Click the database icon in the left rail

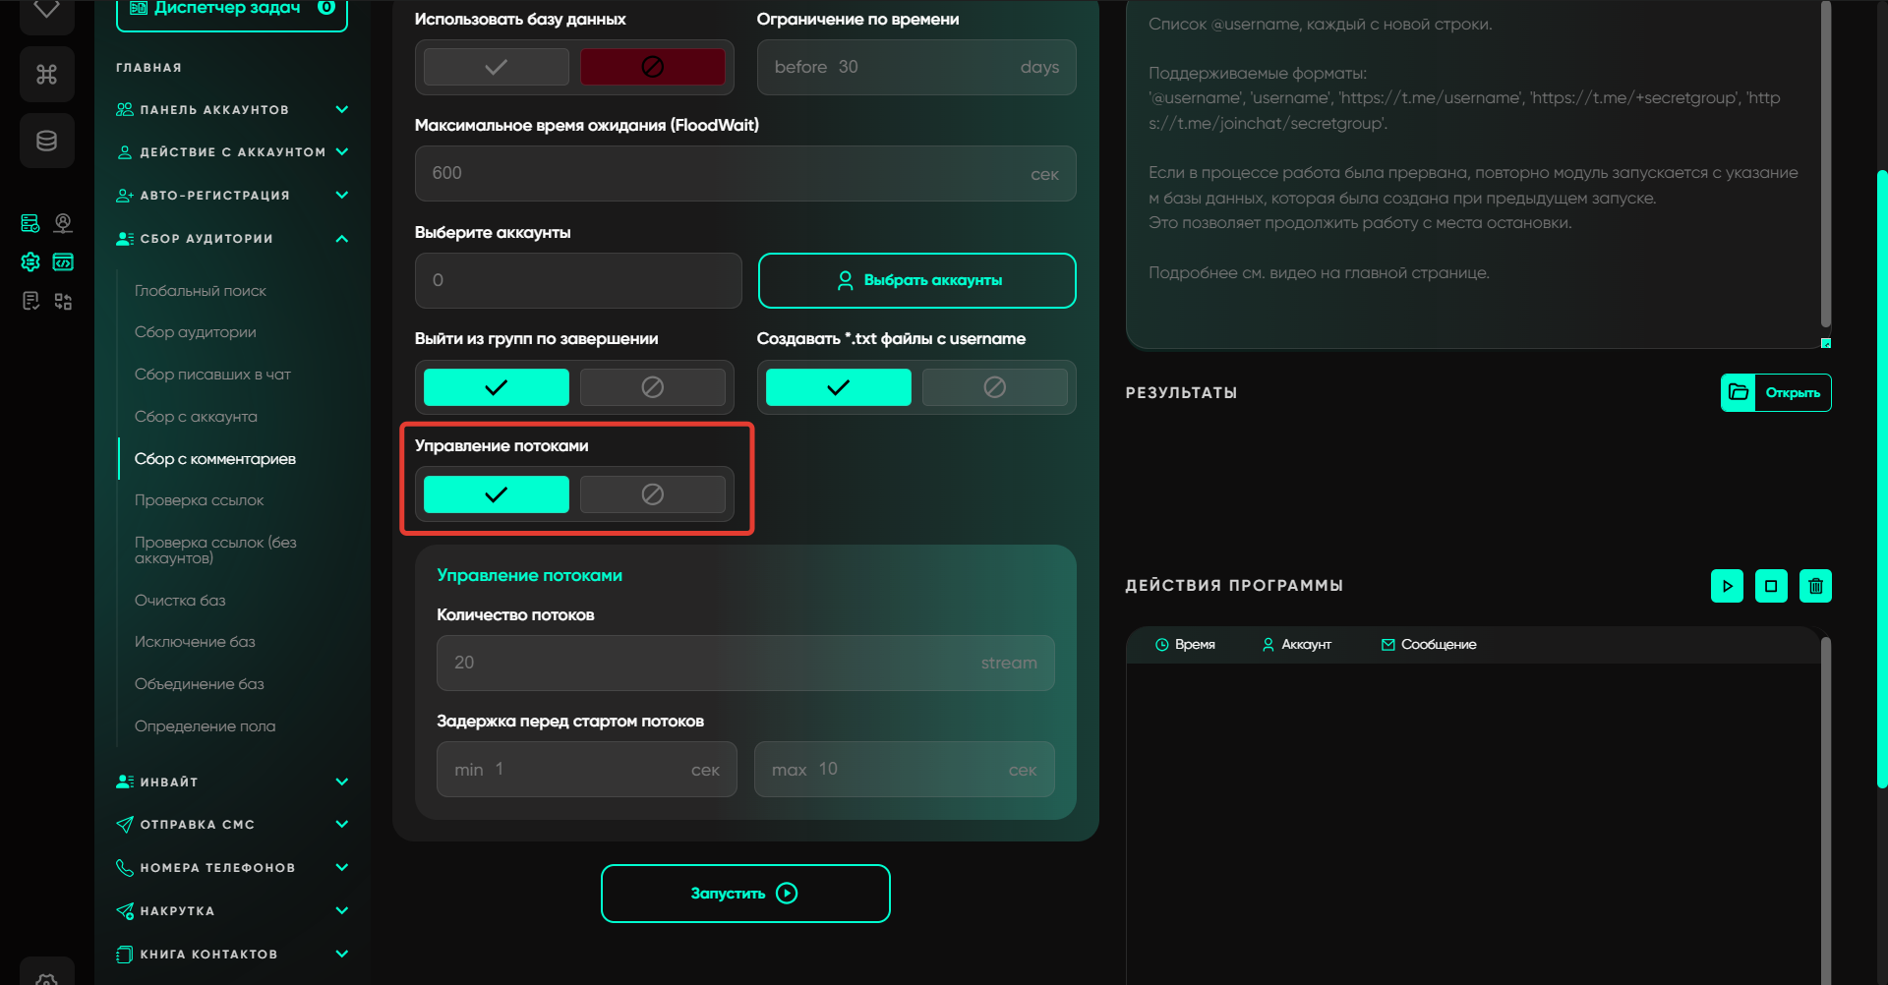pos(46,141)
